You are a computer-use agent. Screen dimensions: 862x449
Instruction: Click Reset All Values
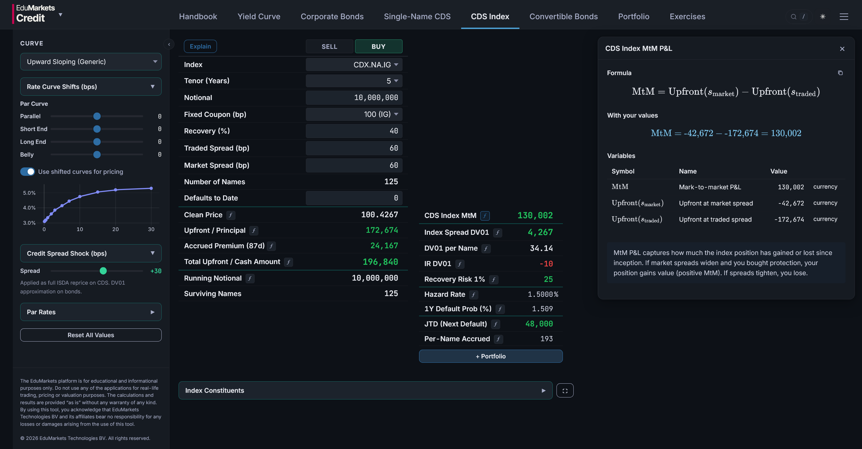pos(91,335)
